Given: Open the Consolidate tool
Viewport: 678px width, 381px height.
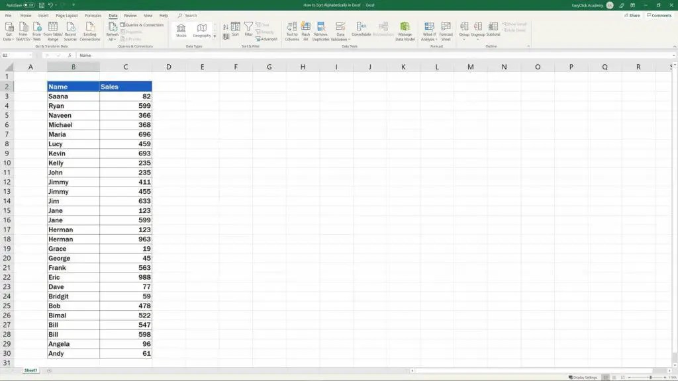Looking at the screenshot, I should coord(360,32).
